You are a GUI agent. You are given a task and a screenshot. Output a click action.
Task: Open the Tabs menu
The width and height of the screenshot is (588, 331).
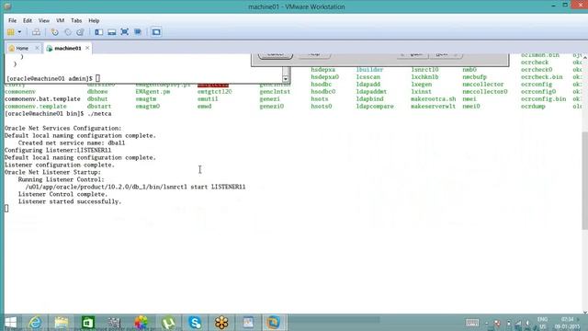point(76,20)
